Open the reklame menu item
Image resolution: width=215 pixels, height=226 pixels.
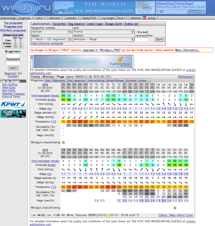135,18
